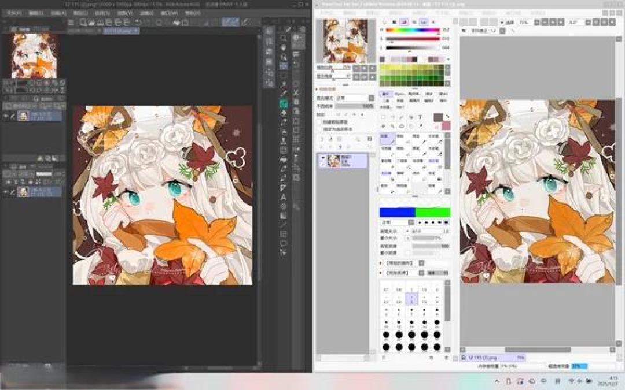Select the SAI Text tool (T icon)
The image size is (625, 390).
click(420, 117)
